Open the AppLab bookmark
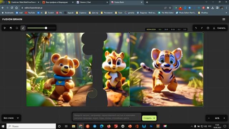Viewport: 229px width, 129px height. pos(69,13)
